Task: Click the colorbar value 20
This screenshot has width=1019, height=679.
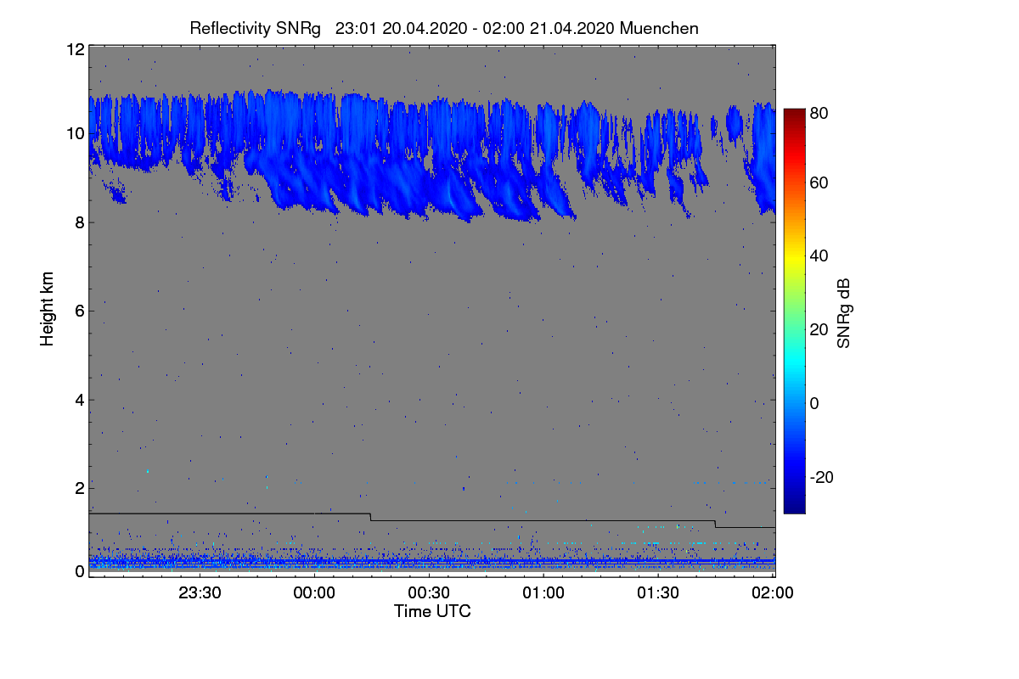Action: click(819, 329)
